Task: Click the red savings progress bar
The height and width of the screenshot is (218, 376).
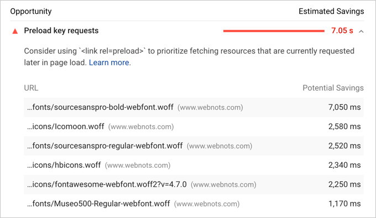Action: click(274, 31)
